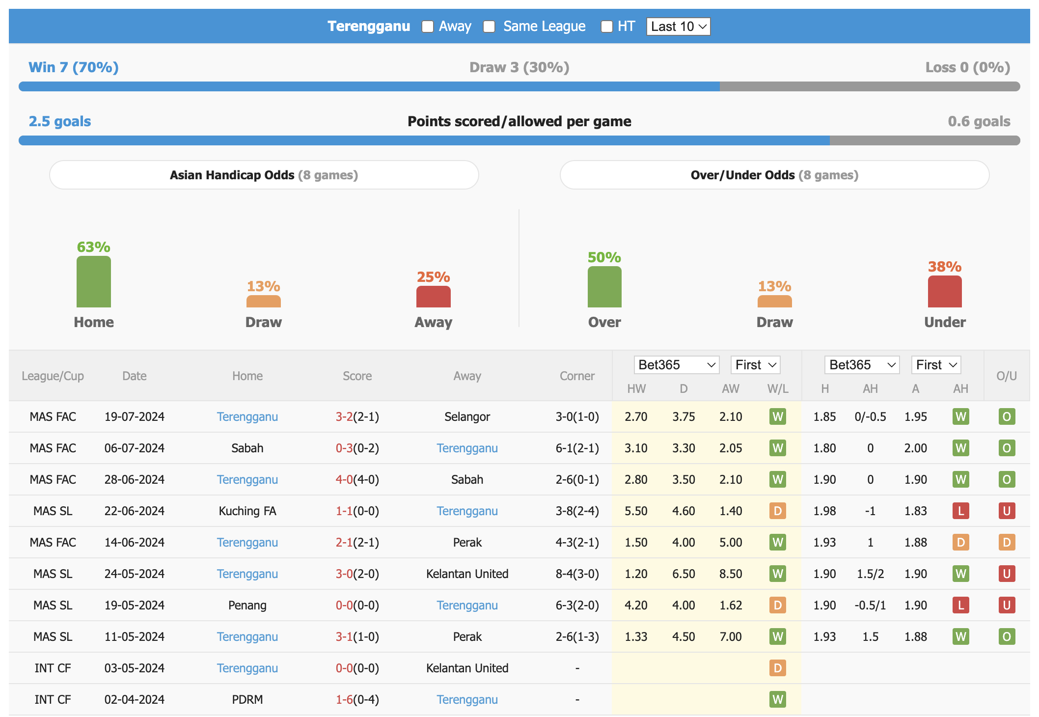Click orange D W/L badge in Penang row

[778, 605]
